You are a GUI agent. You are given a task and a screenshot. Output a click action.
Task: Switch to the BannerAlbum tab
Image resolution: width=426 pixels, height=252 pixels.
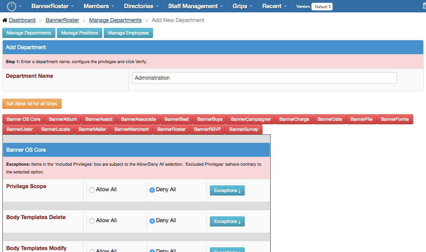pos(63,119)
